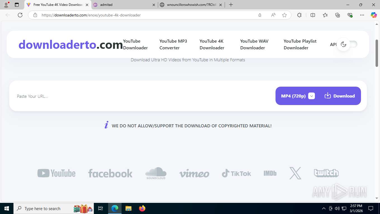Click the SoundCloud logo
Screen dimensions: 380x214
(x=156, y=173)
